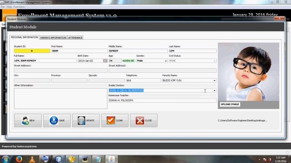Click the Other Information text area

[60, 98]
